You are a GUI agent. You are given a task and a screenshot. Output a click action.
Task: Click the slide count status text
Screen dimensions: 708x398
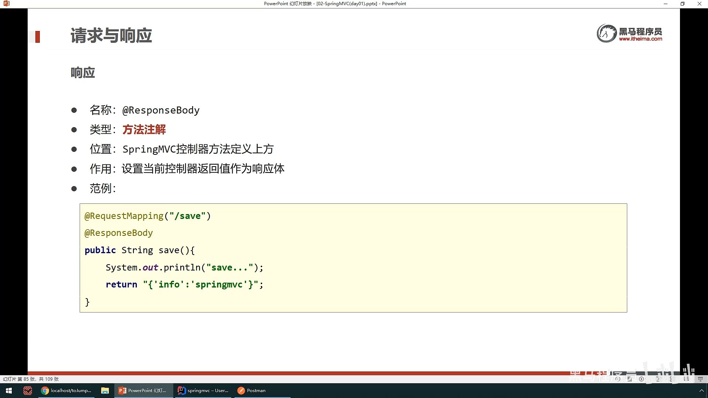pos(31,379)
